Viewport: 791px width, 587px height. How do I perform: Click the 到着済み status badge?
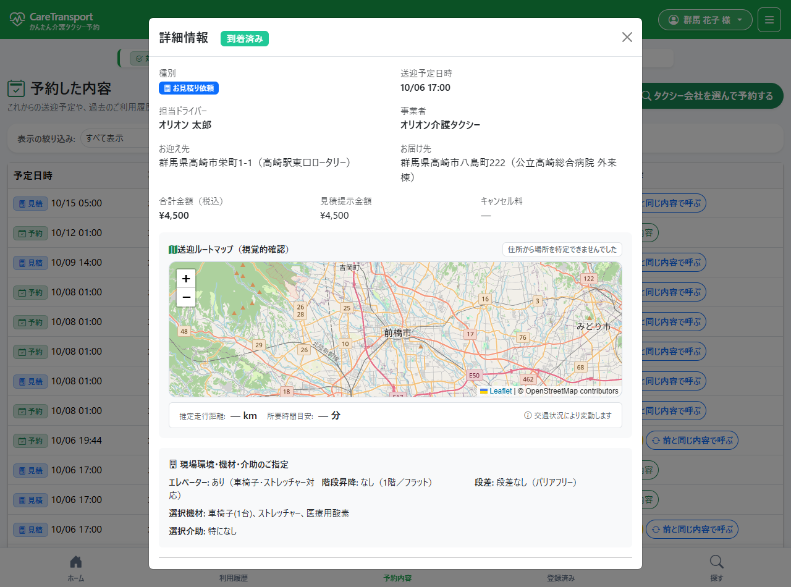pos(245,38)
